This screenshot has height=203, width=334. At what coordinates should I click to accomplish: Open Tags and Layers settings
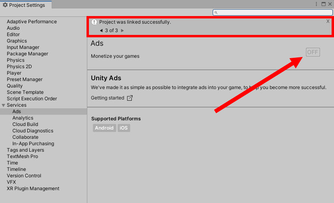tap(25, 150)
